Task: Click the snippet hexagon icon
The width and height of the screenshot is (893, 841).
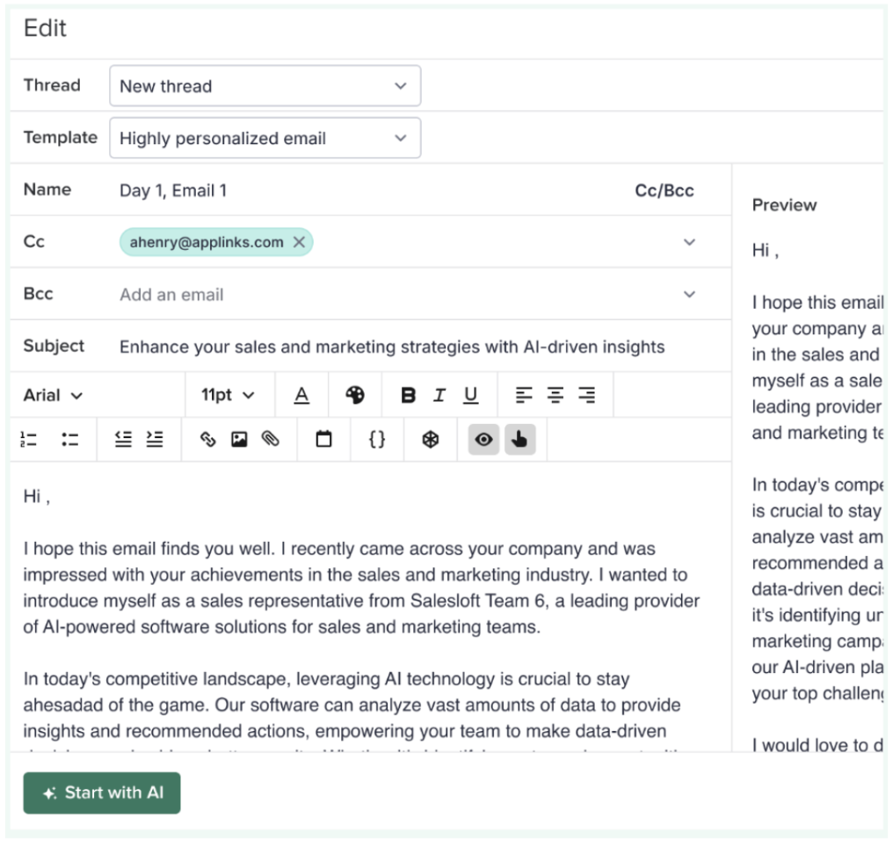Action: tap(431, 439)
